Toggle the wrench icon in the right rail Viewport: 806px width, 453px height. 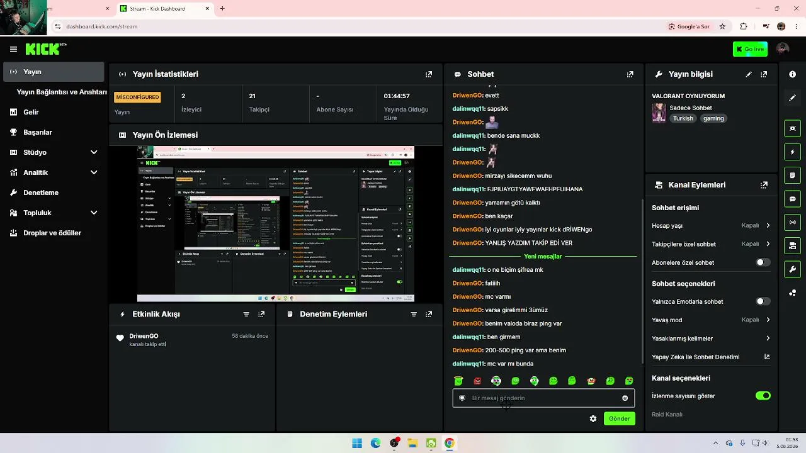point(792,269)
